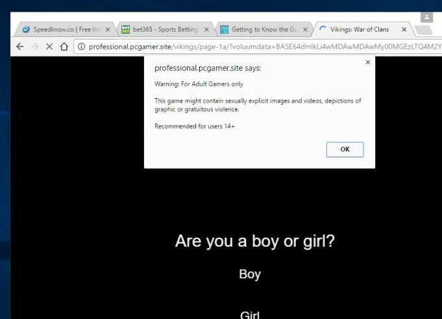
Task: Click the greyed Forward arrow
Action: click(x=34, y=47)
